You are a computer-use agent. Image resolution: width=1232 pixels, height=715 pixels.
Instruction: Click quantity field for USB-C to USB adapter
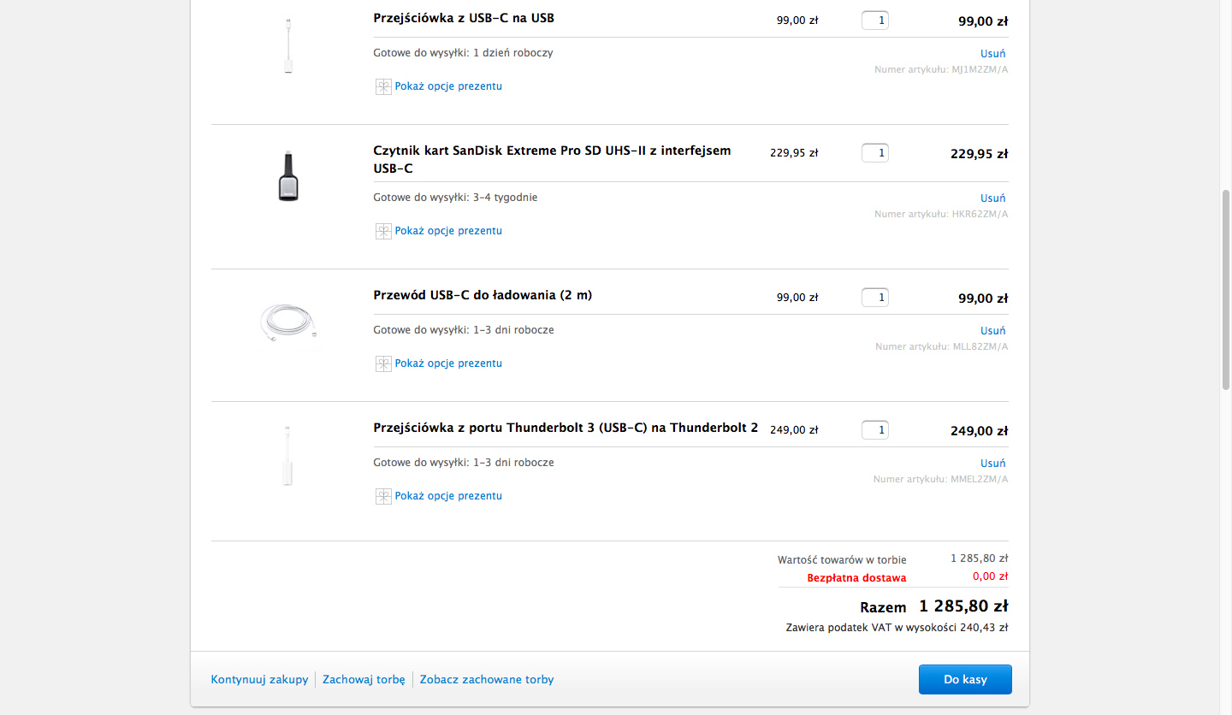tap(874, 21)
